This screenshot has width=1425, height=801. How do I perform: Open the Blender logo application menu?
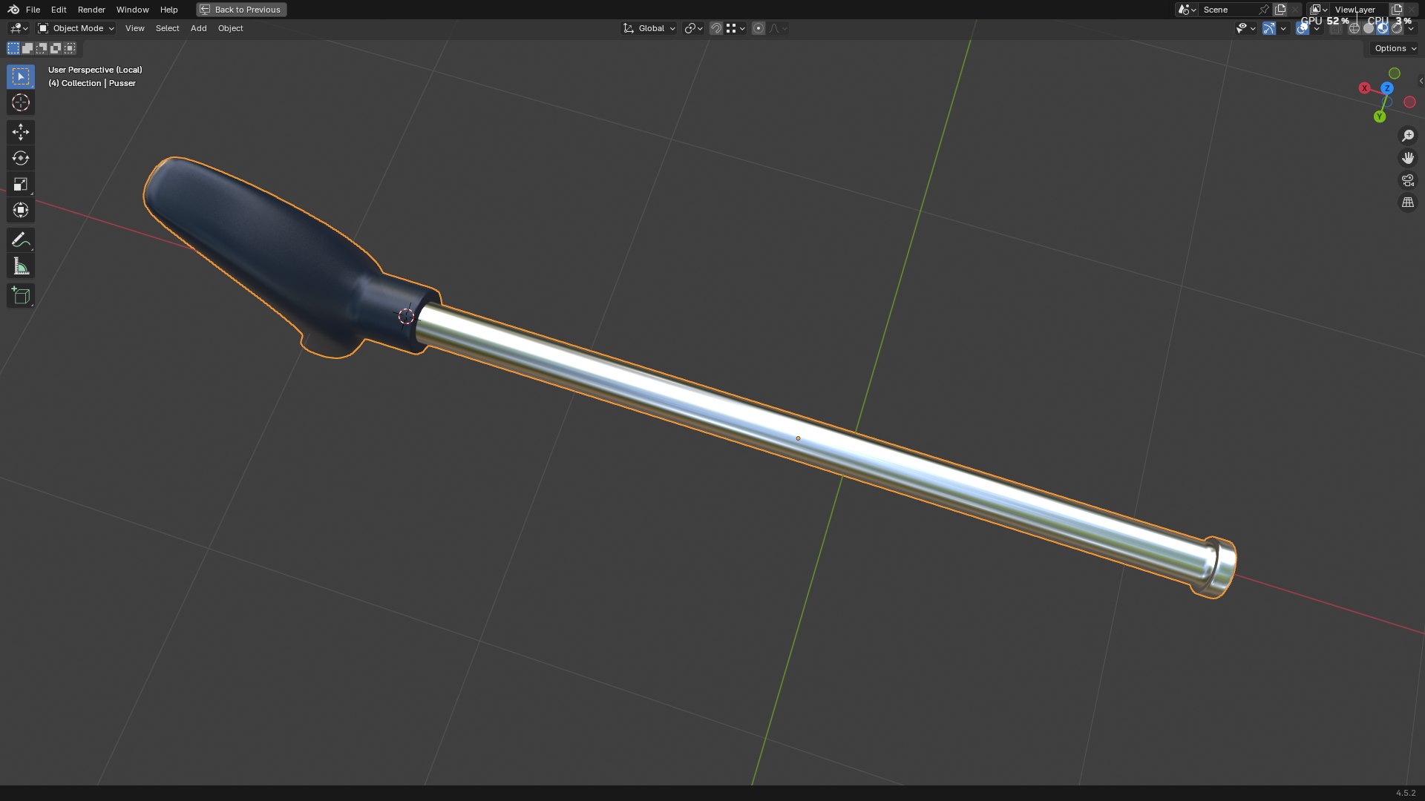click(13, 10)
